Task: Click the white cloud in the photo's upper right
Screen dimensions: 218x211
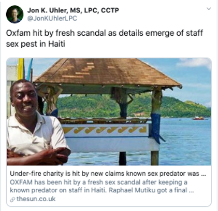Action: click(195, 63)
